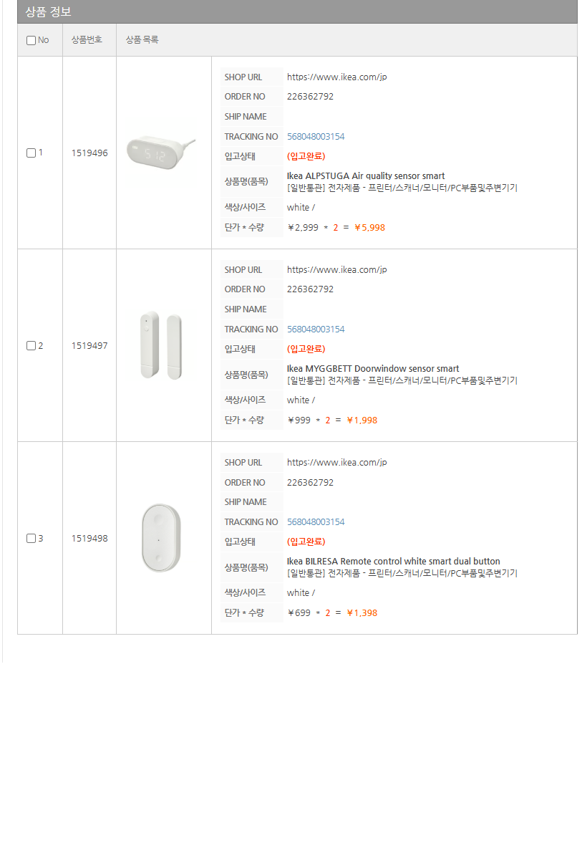Open tracking number link for ALPSTUGA item
The image size is (582, 856).
(x=316, y=136)
